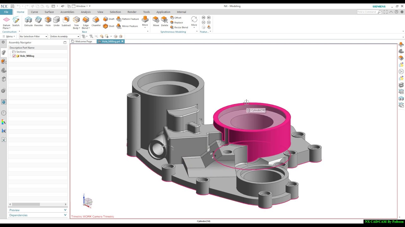Switch to the Curve ribbon tab
This screenshot has height=227, width=405.
pos(34,12)
